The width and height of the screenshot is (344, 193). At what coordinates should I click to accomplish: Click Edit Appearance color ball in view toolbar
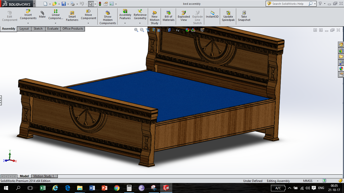click(187, 30)
